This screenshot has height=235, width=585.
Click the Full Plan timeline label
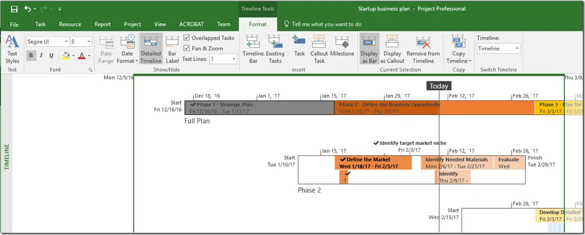(197, 121)
